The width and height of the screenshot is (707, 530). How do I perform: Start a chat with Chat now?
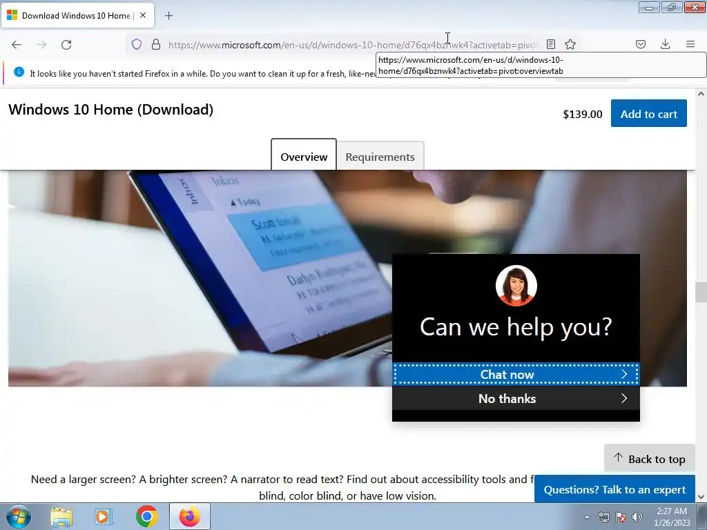(516, 374)
